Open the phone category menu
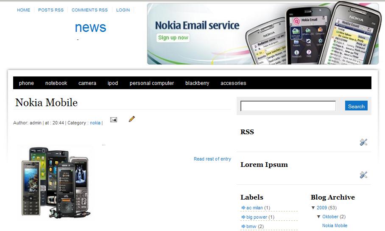This screenshot has height=231, width=385. (27, 83)
